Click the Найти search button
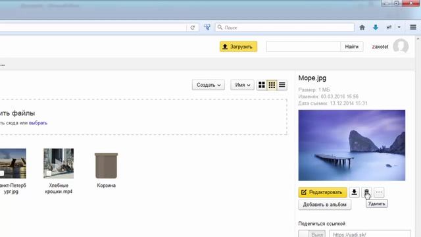Viewport: 421px width, 237px height. [352, 47]
